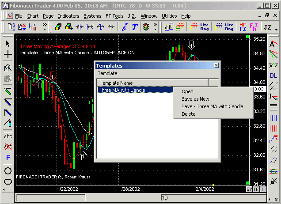The height and width of the screenshot is (204, 281).
Task: Click the JZ toolbar button
Action: pos(268,27)
